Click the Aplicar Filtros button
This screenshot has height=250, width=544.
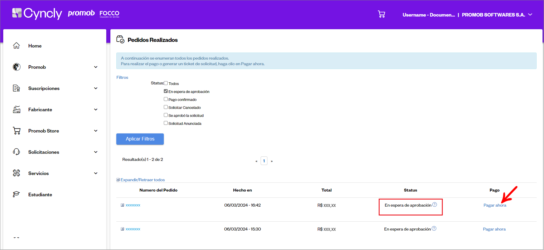[x=140, y=139]
